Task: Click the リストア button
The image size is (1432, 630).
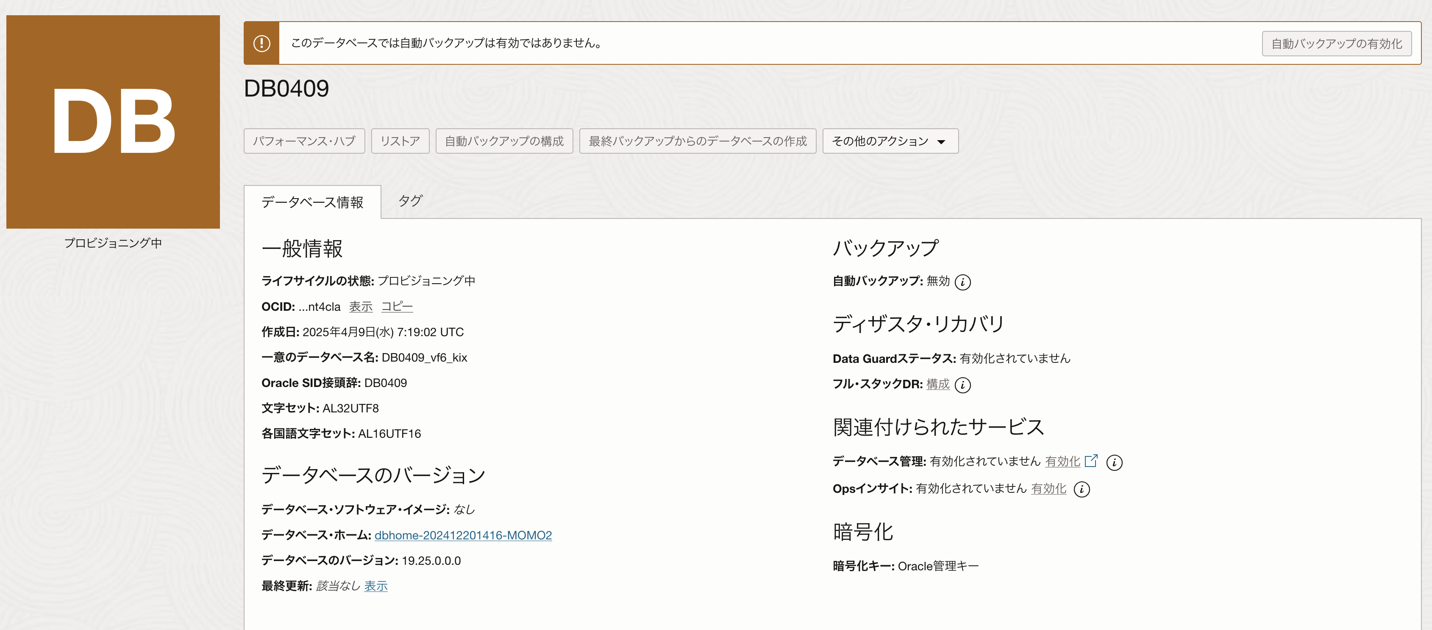Action: 400,141
